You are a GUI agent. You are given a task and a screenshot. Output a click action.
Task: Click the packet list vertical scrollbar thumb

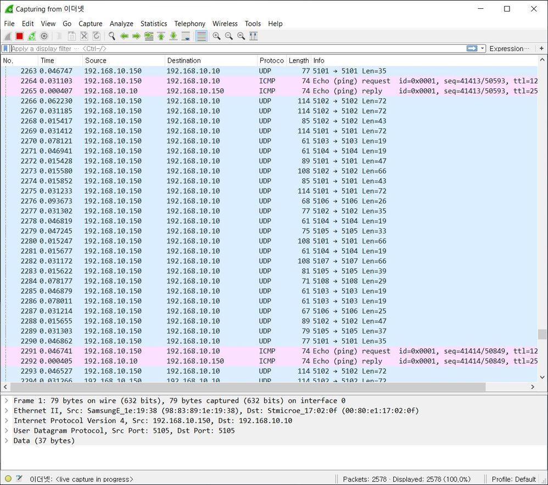[542, 334]
